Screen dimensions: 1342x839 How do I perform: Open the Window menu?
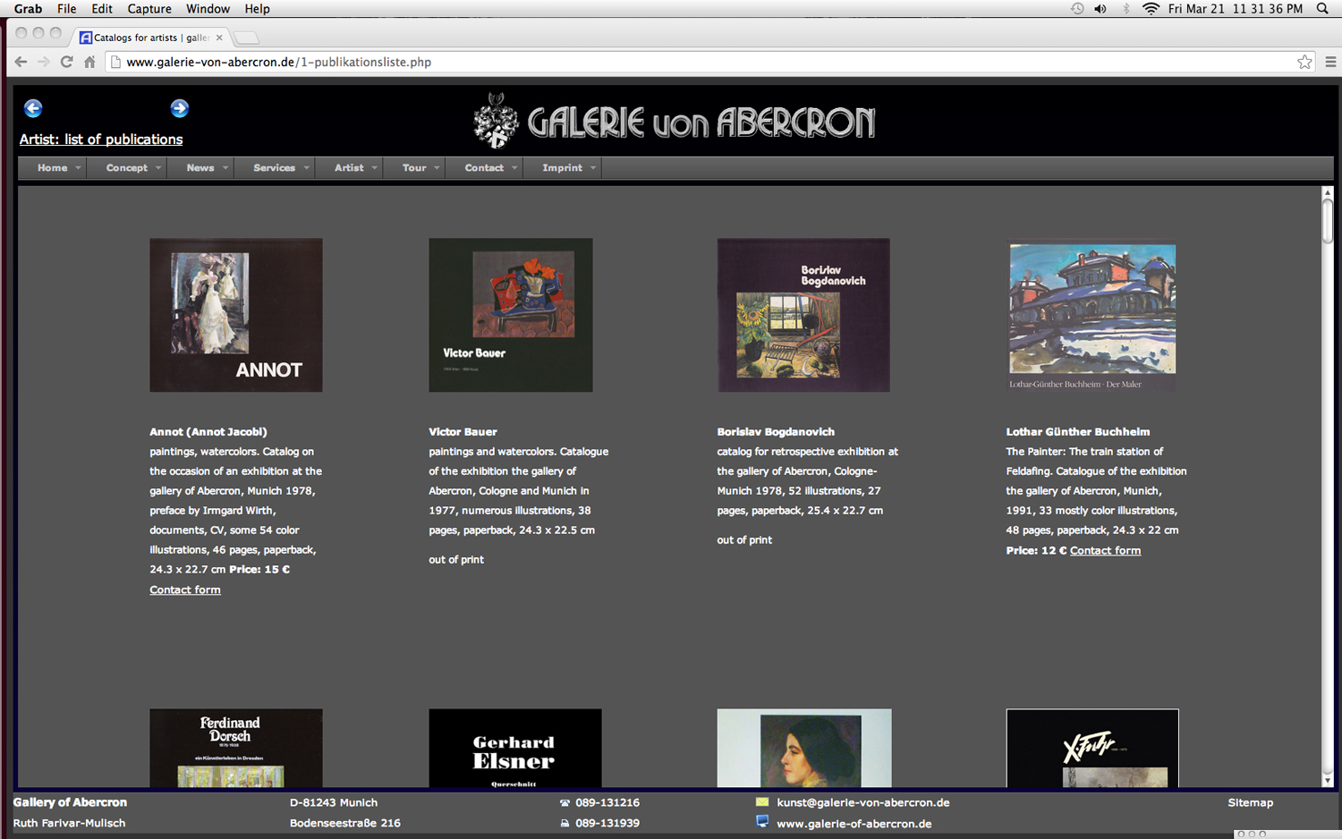pos(208,8)
